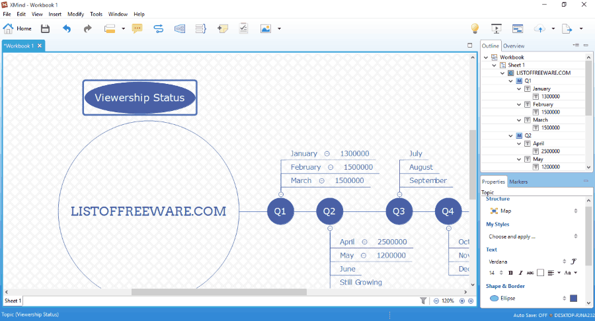The width and height of the screenshot is (595, 321).
Task: Select the Q3 topic circle
Action: pos(399,211)
